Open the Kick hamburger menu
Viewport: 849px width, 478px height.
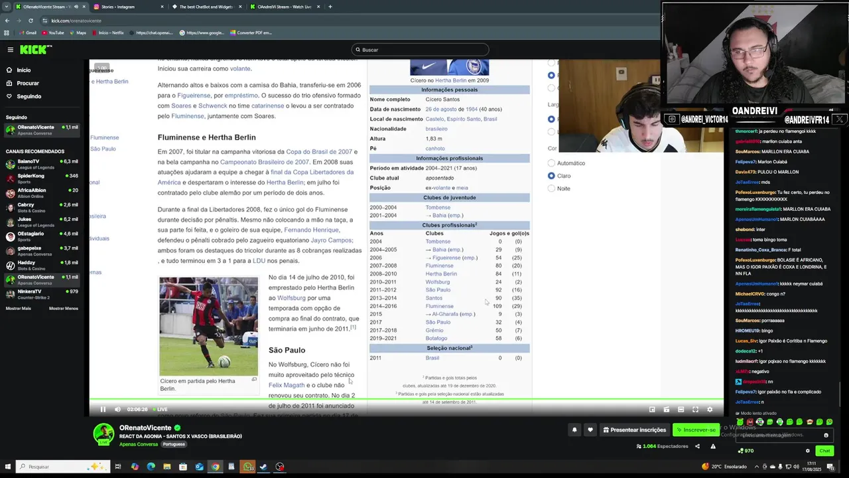[x=10, y=50]
